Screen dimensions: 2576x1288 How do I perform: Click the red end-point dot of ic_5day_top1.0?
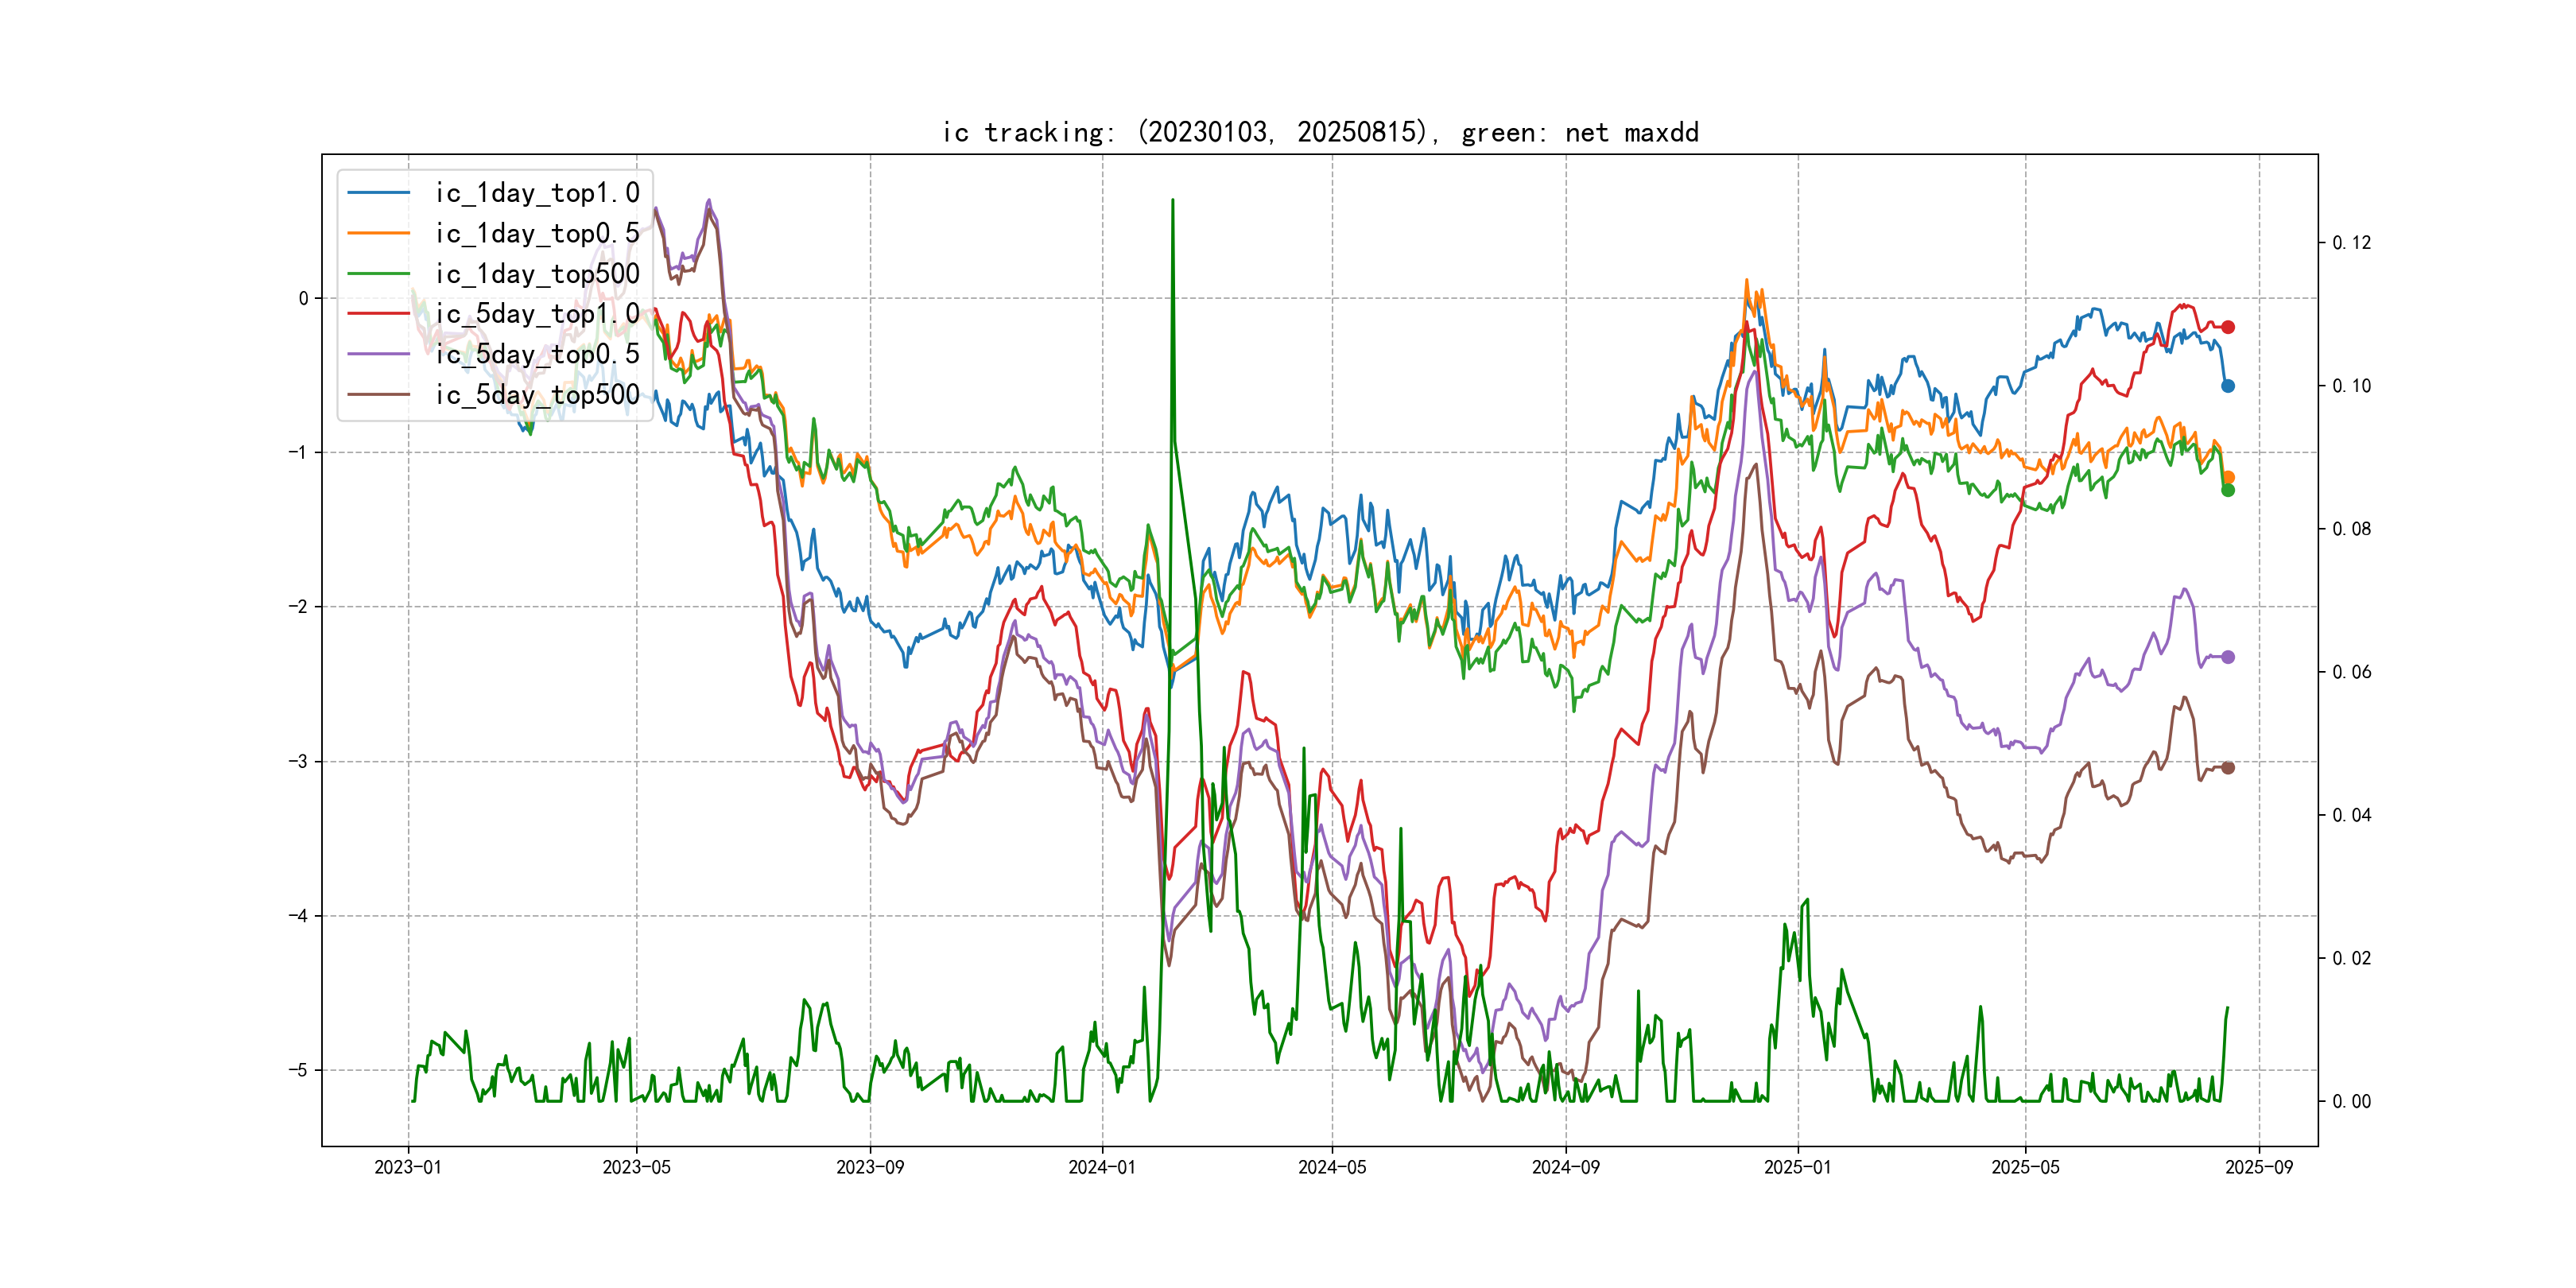point(2227,327)
